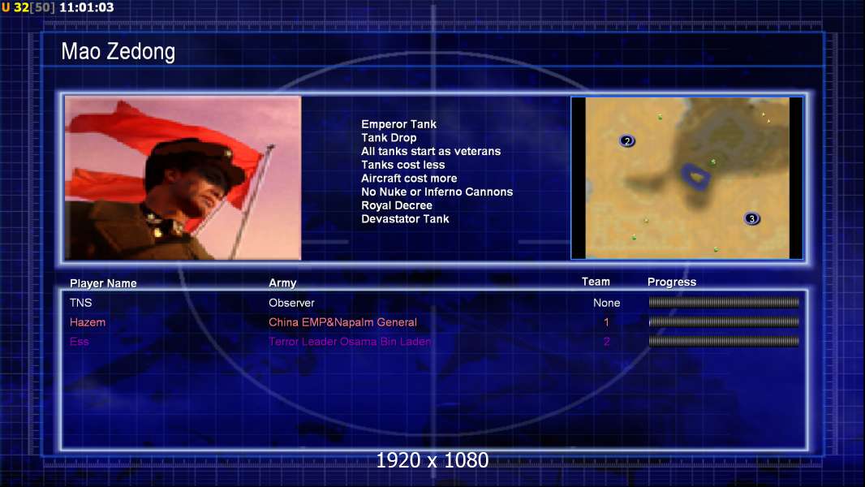This screenshot has width=865, height=487.
Task: Click the general's portrait image
Action: point(183,178)
